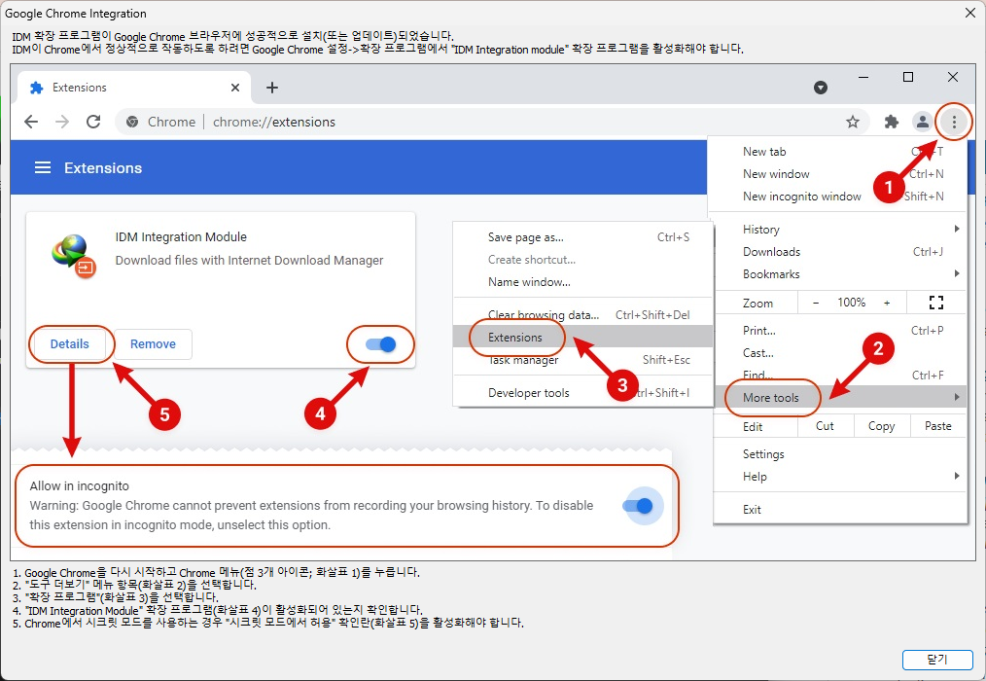Screen dimensions: 986x681
Task: Open a new tab with the plus icon
Action: point(271,88)
